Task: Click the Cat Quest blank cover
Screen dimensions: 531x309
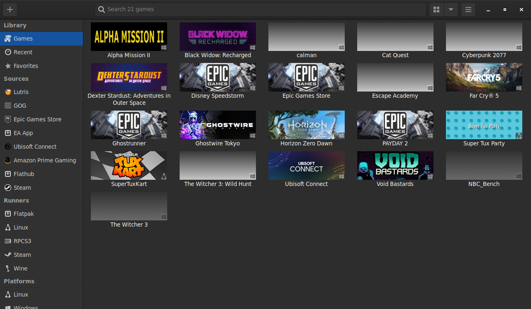Action: pyautogui.click(x=395, y=36)
